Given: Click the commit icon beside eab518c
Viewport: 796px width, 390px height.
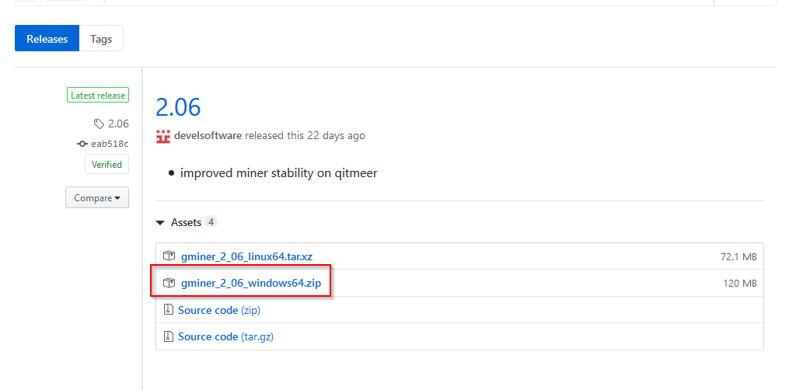Looking at the screenshot, I should [x=82, y=144].
